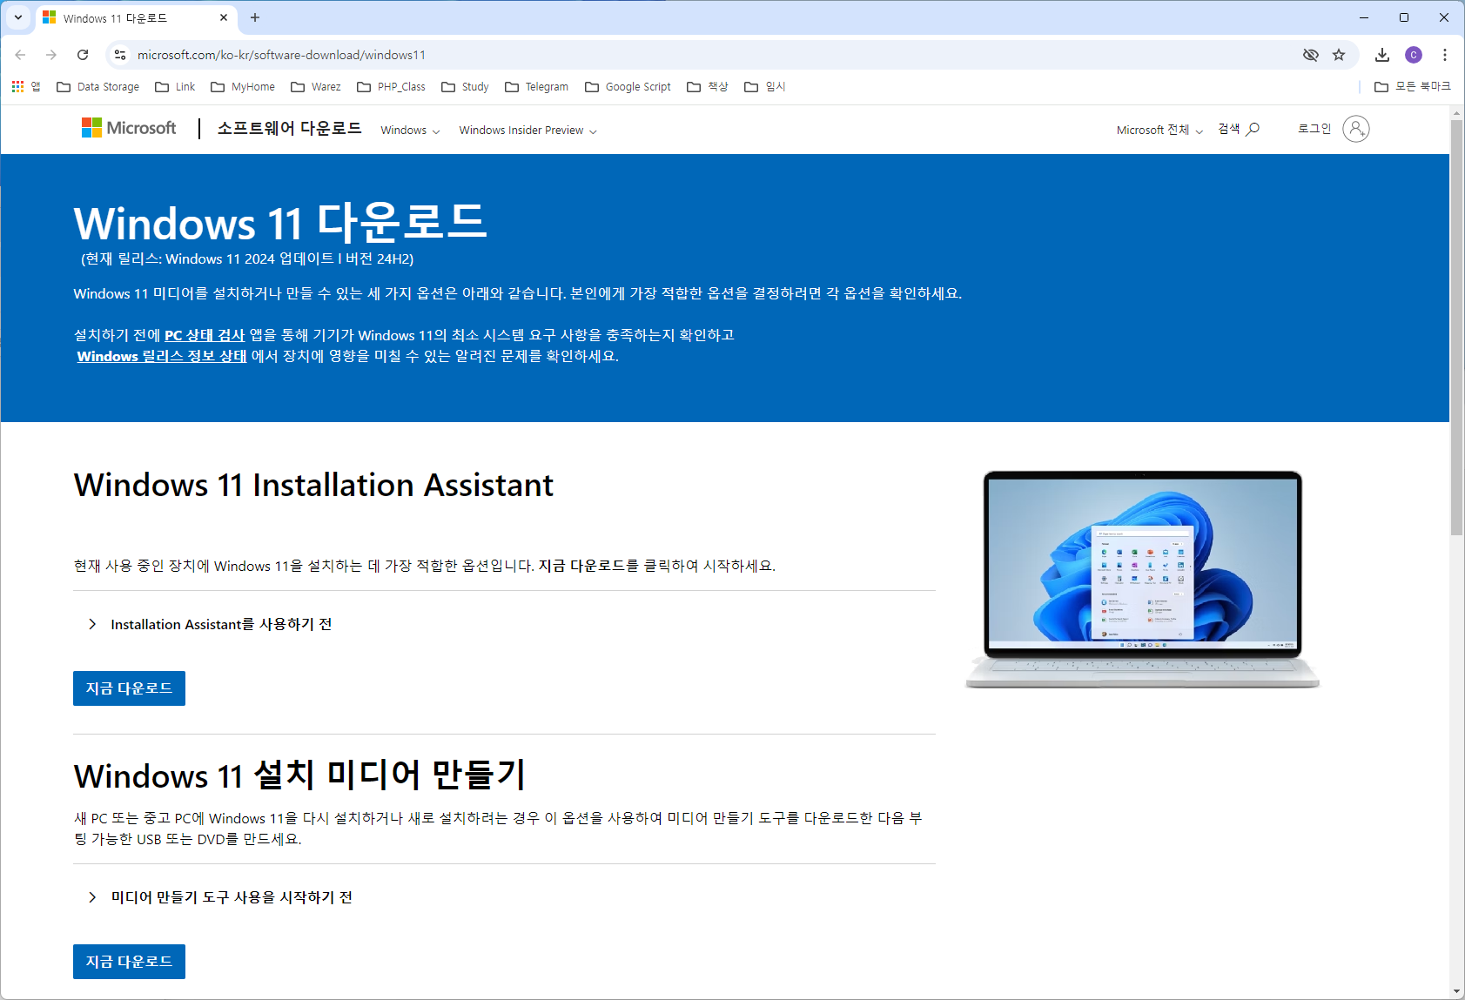Reload the page with refresh icon

tap(83, 55)
